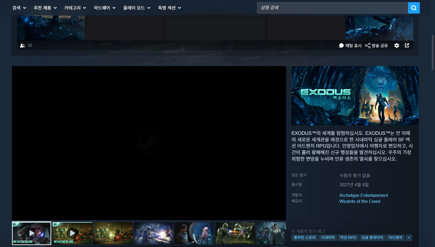Expand the 추천 제품 dropdown menu
Screen dimensions: 435x247
[45, 8]
